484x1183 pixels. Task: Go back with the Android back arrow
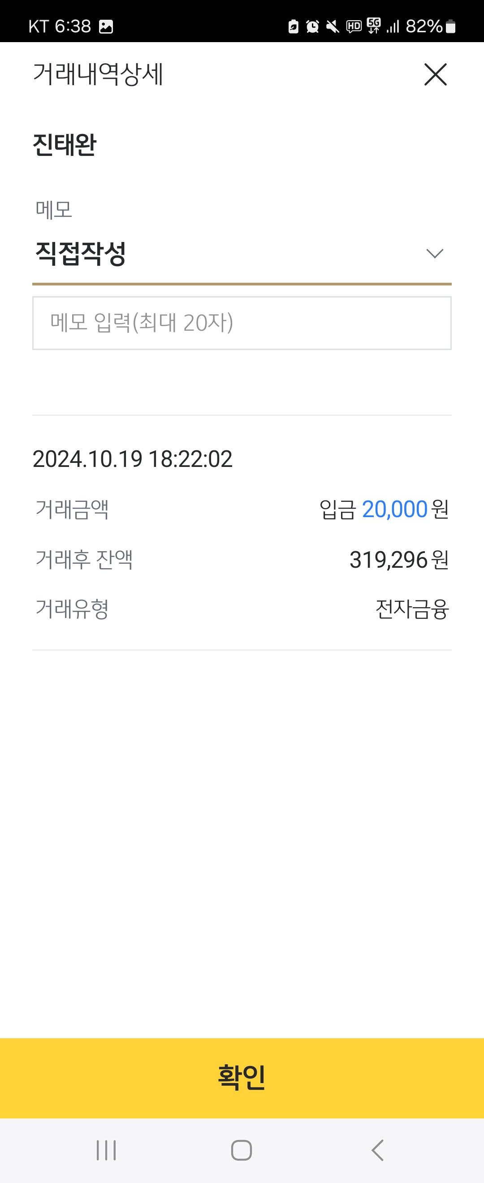(377, 1150)
